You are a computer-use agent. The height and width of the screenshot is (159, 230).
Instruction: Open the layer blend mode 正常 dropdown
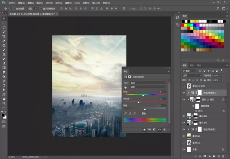(x=192, y=76)
